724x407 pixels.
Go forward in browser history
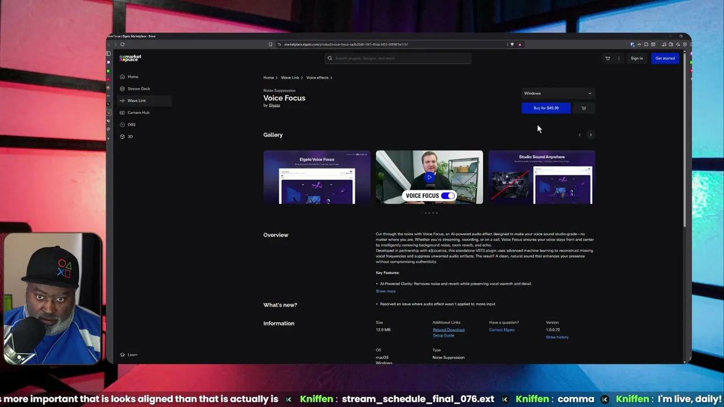point(115,44)
